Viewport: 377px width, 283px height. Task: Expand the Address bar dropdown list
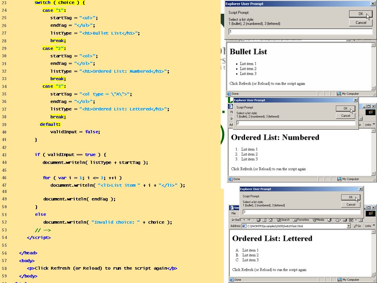coord(349,226)
